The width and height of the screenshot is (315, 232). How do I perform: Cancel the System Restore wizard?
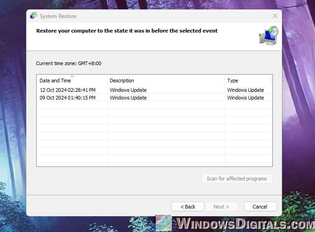(260, 207)
